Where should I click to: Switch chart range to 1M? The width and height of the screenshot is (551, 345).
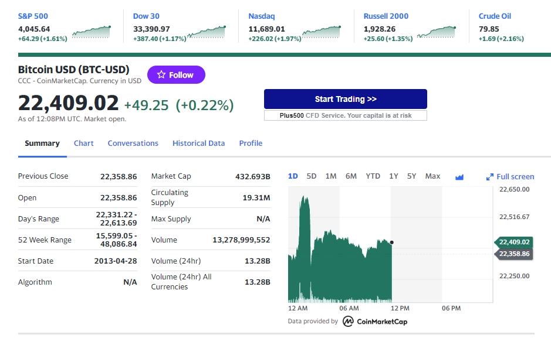331,176
